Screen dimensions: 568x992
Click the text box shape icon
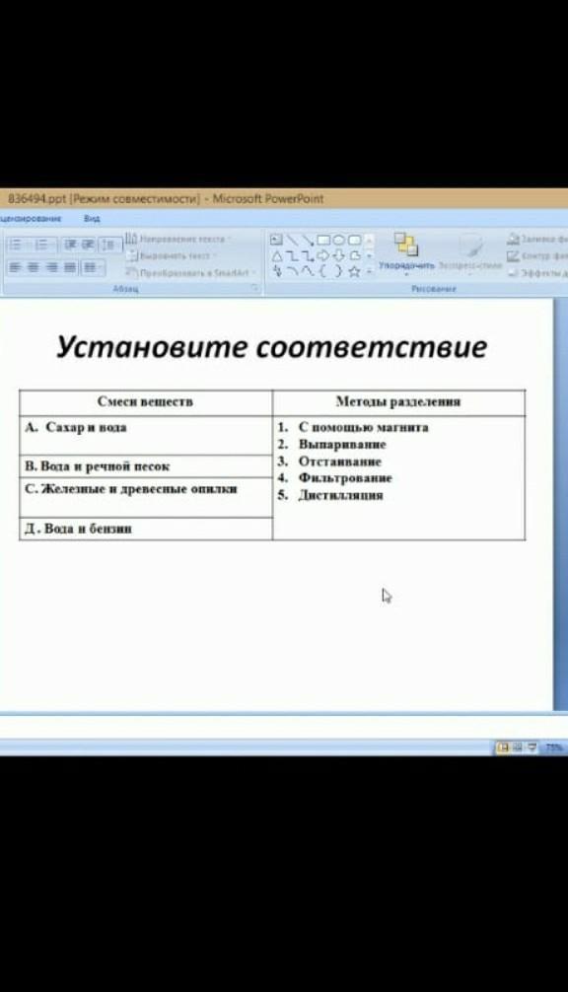(x=276, y=240)
